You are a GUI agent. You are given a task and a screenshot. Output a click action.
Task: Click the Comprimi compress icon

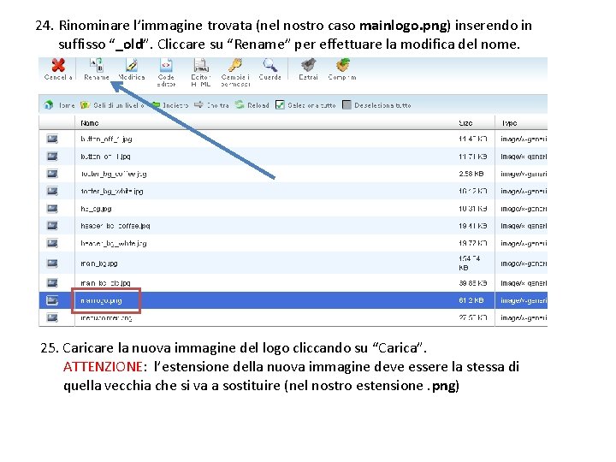tap(342, 65)
